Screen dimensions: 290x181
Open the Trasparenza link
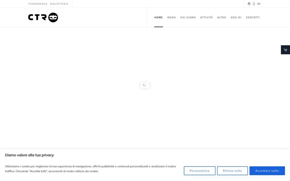tap(37, 4)
